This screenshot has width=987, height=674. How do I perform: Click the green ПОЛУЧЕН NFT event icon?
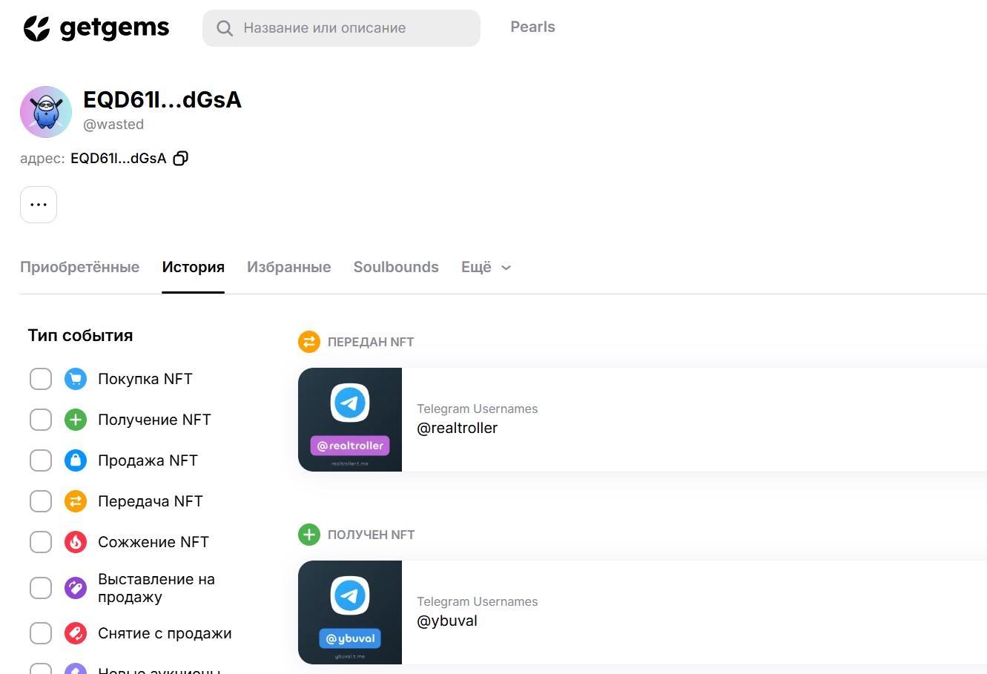[x=309, y=535]
